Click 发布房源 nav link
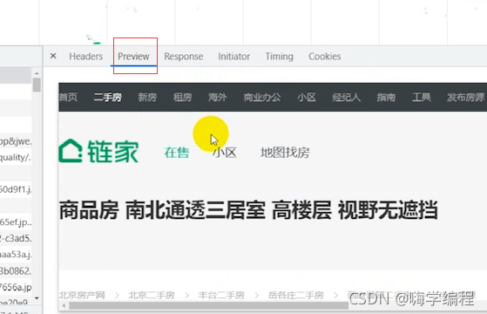Viewport: 487px width, 314px height. tap(465, 98)
